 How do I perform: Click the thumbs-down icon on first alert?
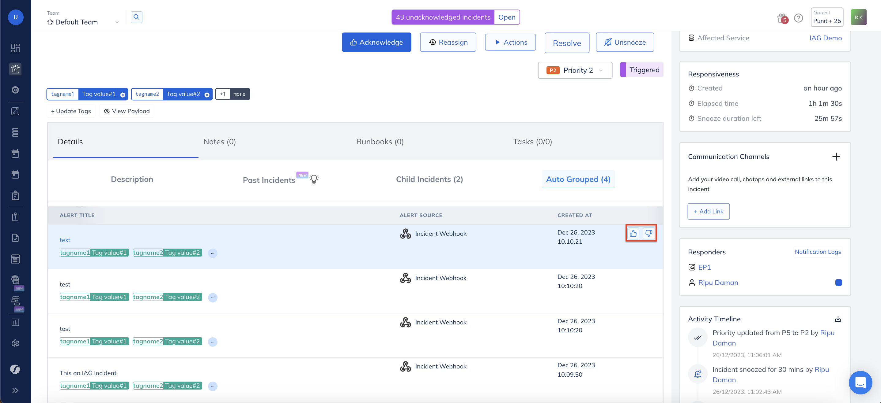(x=648, y=233)
